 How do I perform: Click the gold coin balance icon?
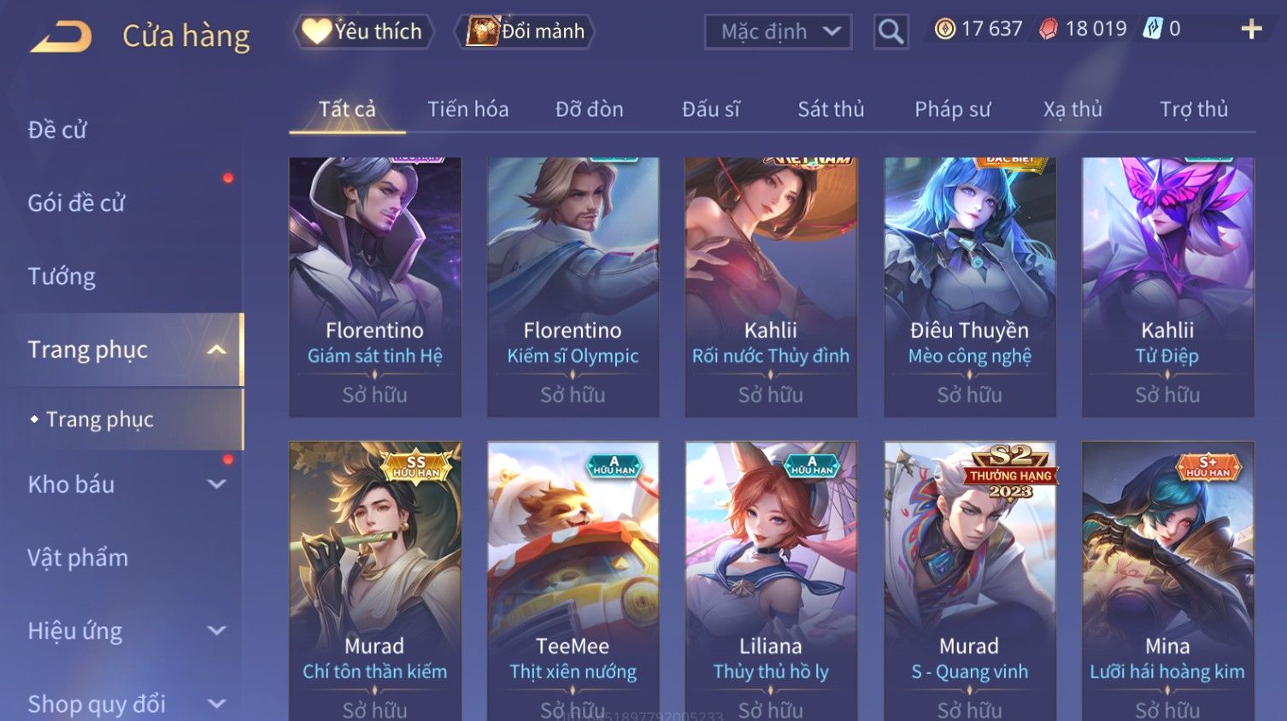point(945,29)
